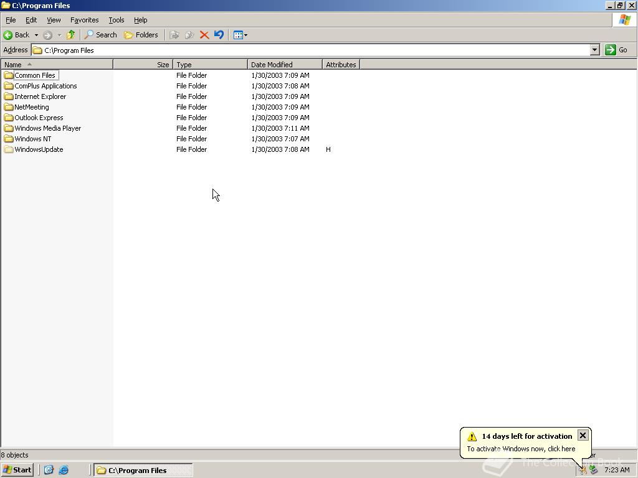Click the Forward arrow icon
Screen dimensions: 638x478
tap(47, 35)
